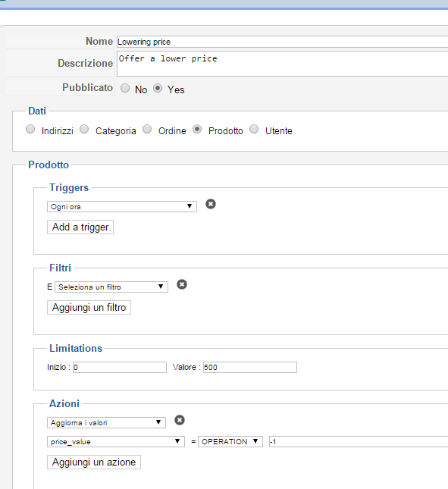Open the price_value field dropdown
The image size is (448, 489).
[x=116, y=441]
